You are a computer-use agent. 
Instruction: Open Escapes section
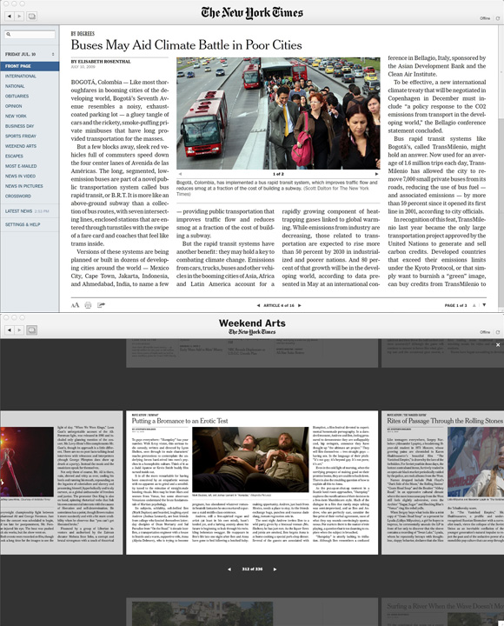[x=14, y=156]
